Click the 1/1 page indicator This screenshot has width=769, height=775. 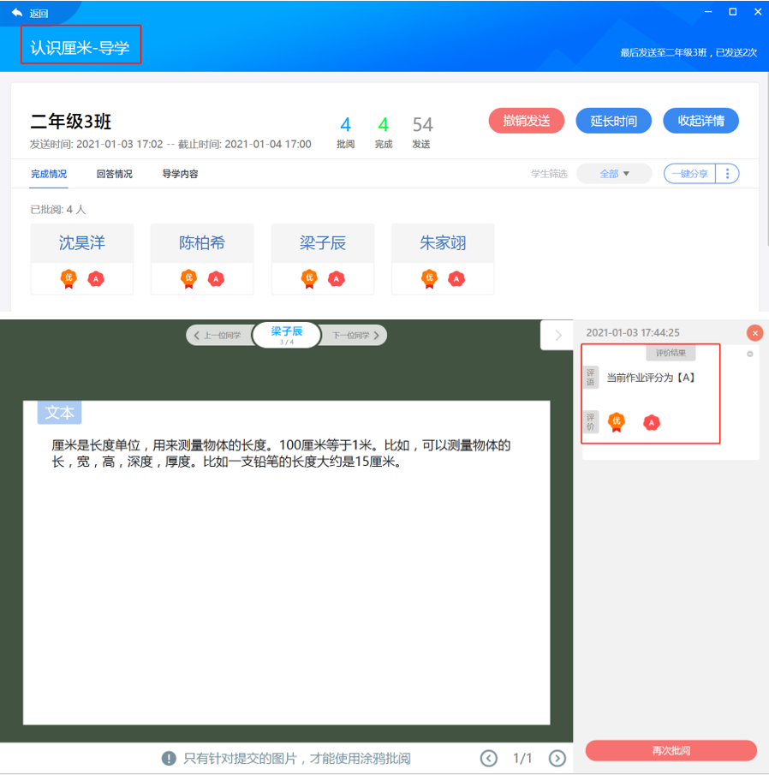(522, 758)
